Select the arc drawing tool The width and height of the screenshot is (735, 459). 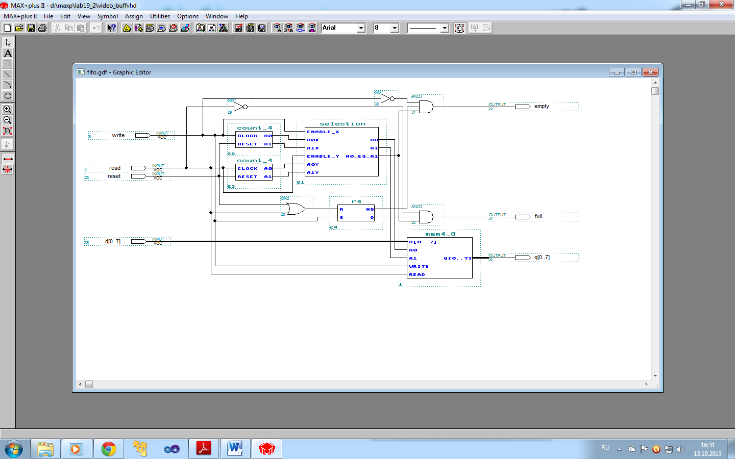(8, 85)
